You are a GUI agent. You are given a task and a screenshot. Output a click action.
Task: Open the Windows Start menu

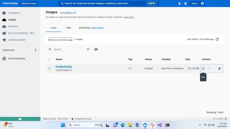(63, 125)
